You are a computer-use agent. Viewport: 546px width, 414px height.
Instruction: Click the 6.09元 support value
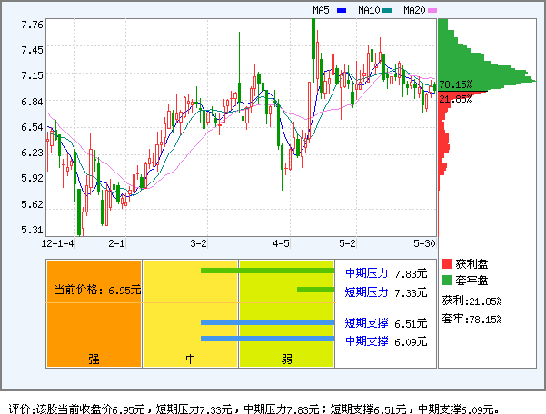(411, 342)
